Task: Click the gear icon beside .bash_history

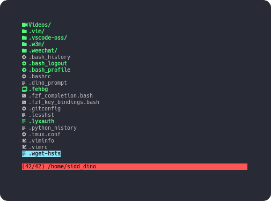Action: coord(24,57)
